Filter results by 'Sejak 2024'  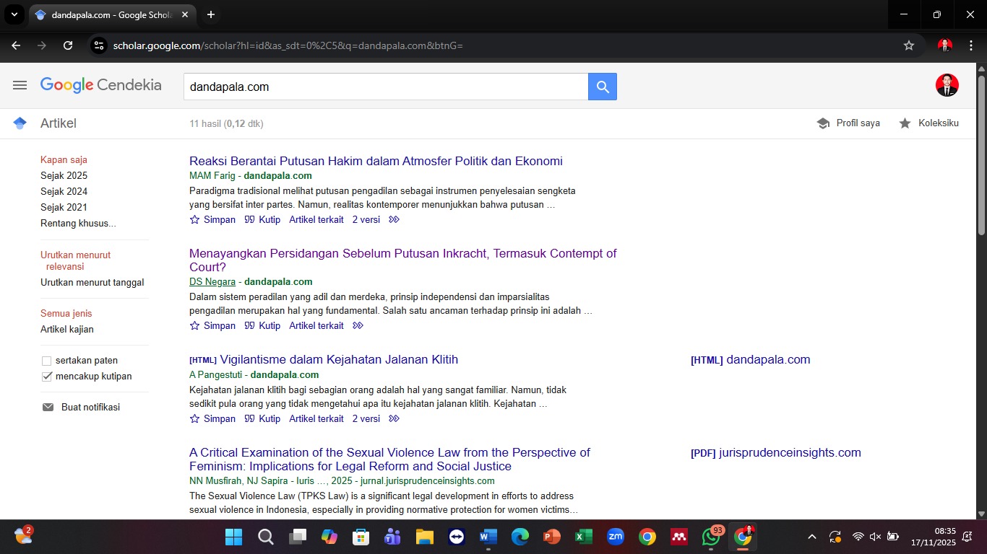click(x=64, y=191)
